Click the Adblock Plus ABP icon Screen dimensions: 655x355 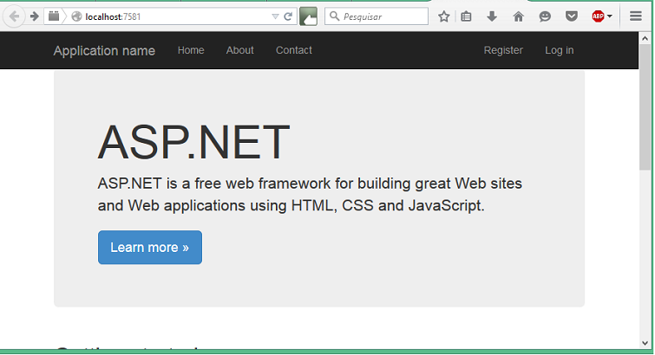(598, 16)
